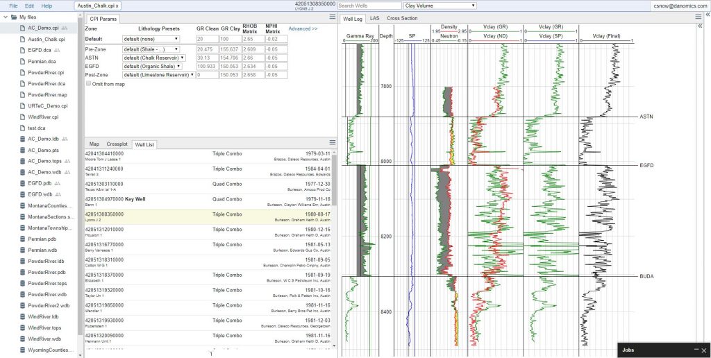Toggle the Omit from map checkbox
Viewport: 711px width, 358px height.
tap(88, 84)
